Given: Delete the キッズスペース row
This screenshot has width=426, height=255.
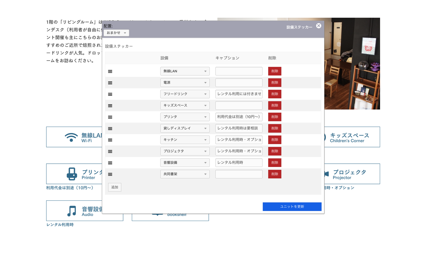Looking at the screenshot, I should coord(275,106).
